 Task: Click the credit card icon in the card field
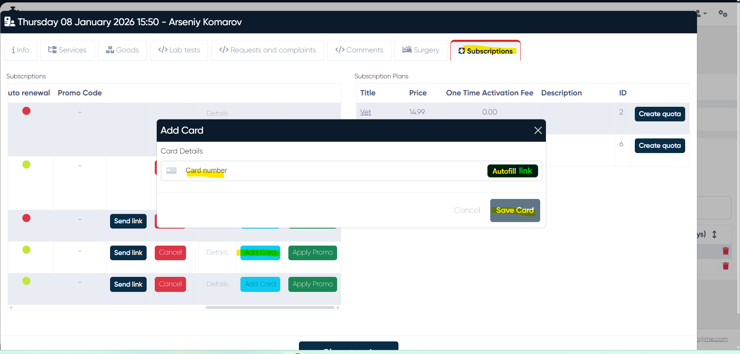click(x=171, y=171)
